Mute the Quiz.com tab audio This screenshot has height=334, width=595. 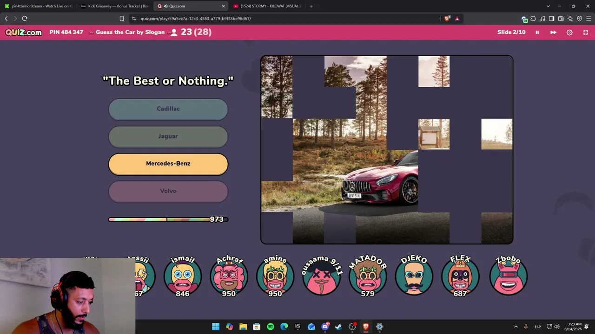click(x=166, y=6)
